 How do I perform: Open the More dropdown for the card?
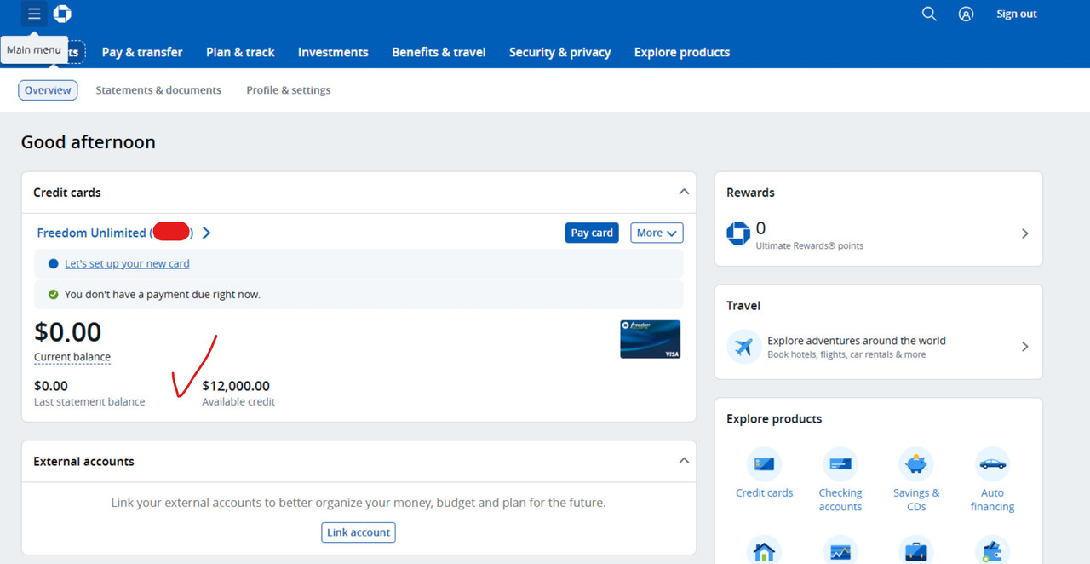coord(657,233)
